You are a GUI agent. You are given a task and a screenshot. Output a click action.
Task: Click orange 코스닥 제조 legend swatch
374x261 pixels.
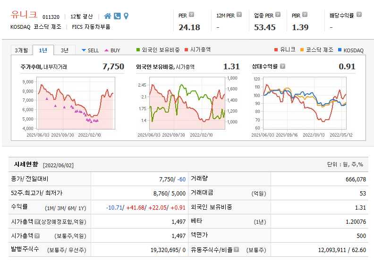pos(302,50)
